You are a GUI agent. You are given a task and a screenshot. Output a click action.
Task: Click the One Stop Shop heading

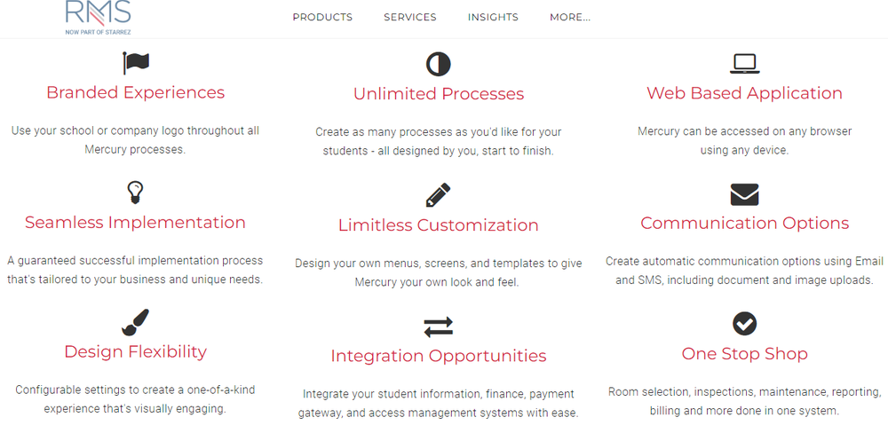tap(744, 354)
